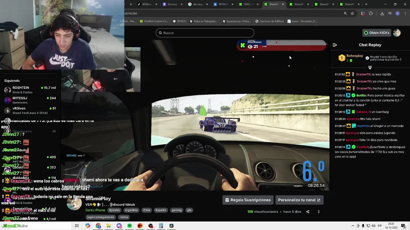Switch to the VODs browser tab

(x=249, y=4)
